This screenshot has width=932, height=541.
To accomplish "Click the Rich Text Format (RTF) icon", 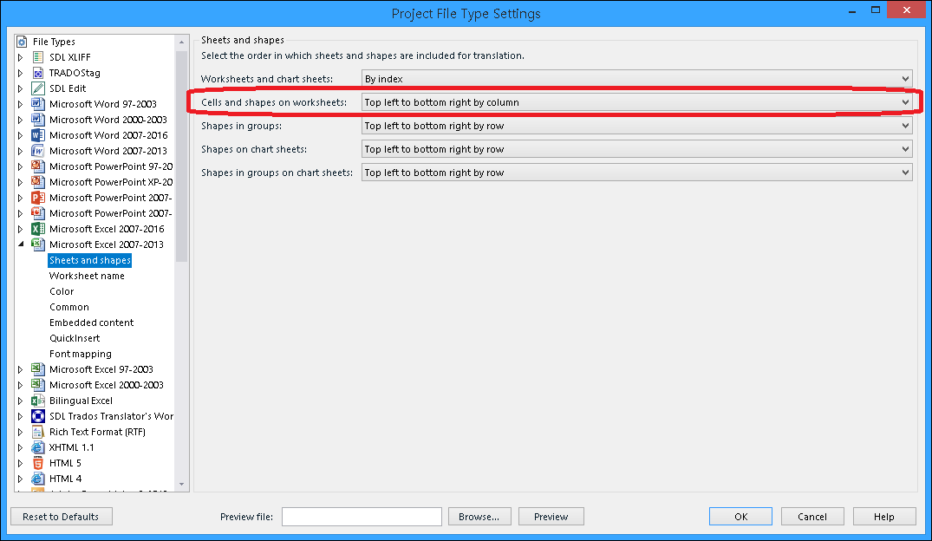I will pos(37,432).
